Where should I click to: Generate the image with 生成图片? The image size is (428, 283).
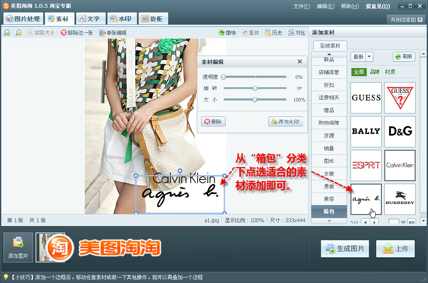click(x=345, y=249)
